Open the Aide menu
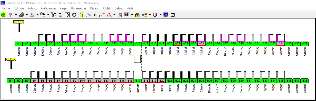The width and height of the screenshot is (316, 101). 130,8
